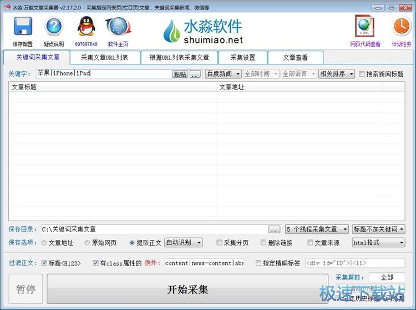Click the exact tag field with <div id="ID">
The width and height of the screenshot is (416, 310).
(355, 263)
